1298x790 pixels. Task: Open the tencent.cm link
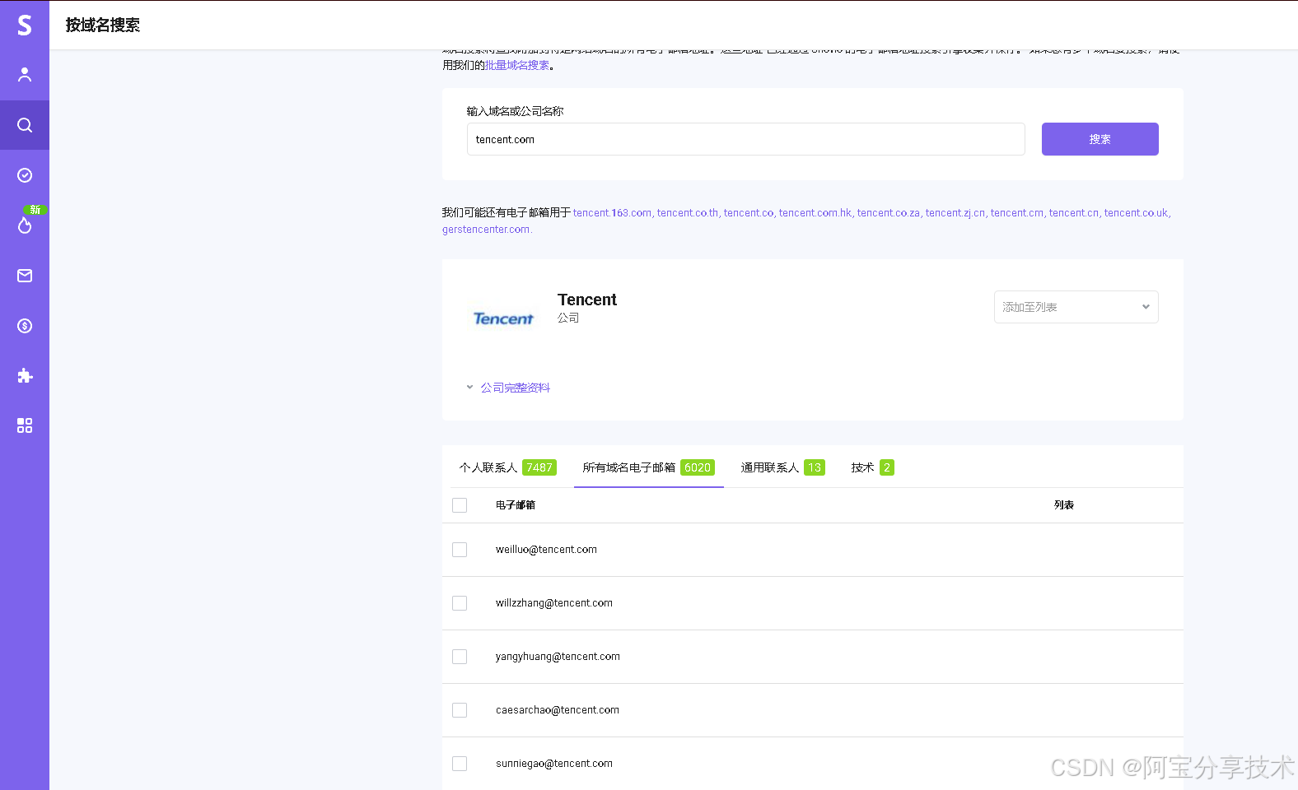[x=1017, y=213]
